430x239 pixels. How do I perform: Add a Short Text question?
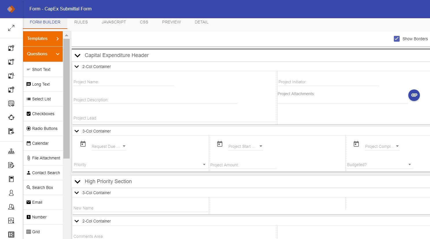(x=43, y=69)
